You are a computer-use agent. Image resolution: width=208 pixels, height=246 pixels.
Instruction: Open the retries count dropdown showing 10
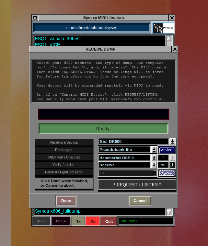(172, 165)
